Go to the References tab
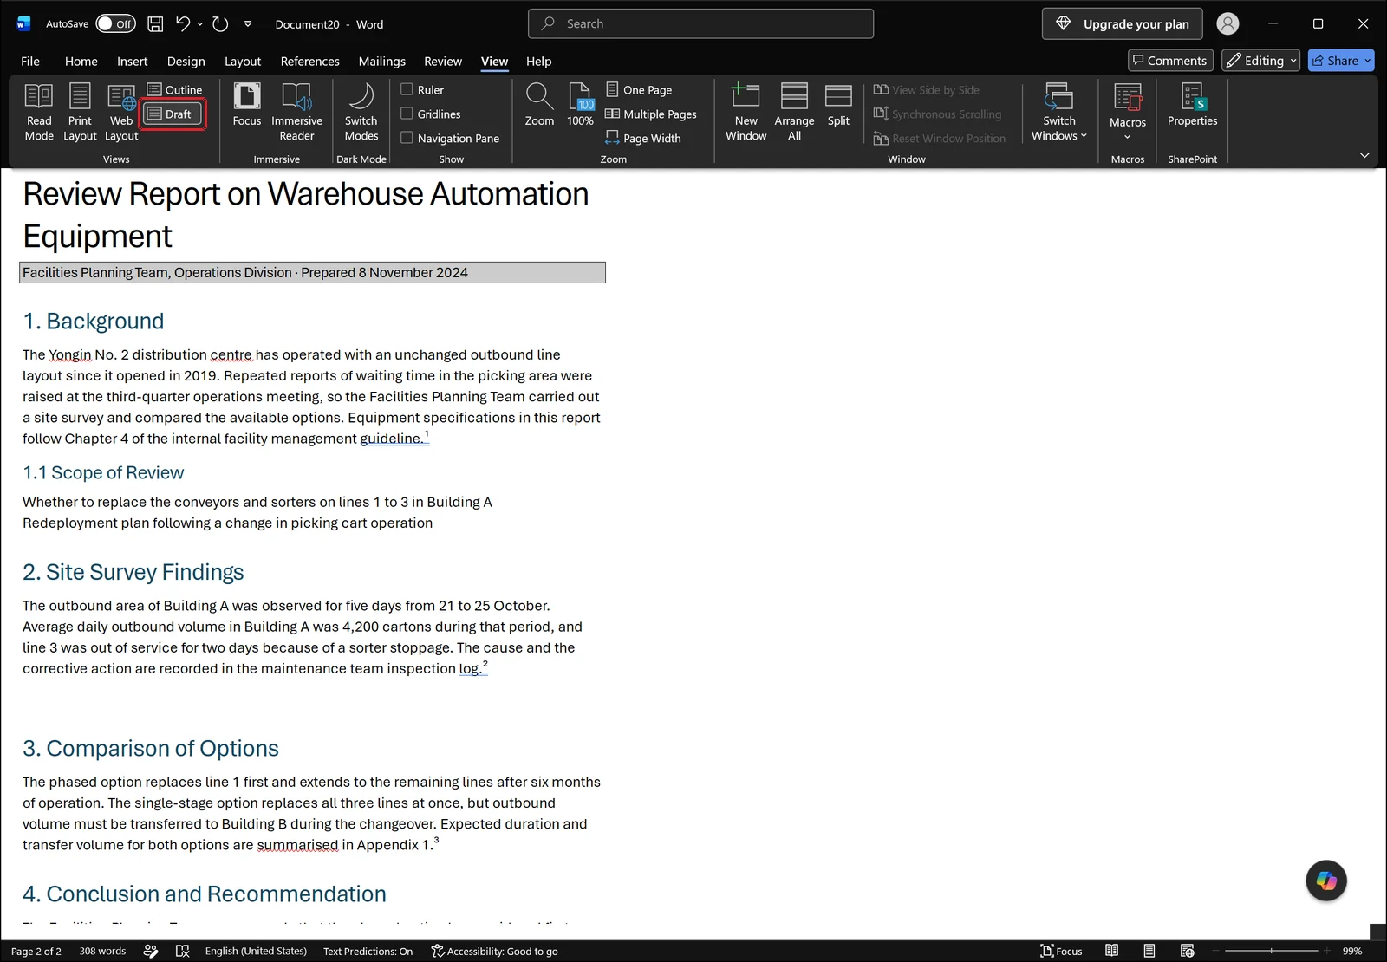This screenshot has width=1387, height=962. [309, 61]
